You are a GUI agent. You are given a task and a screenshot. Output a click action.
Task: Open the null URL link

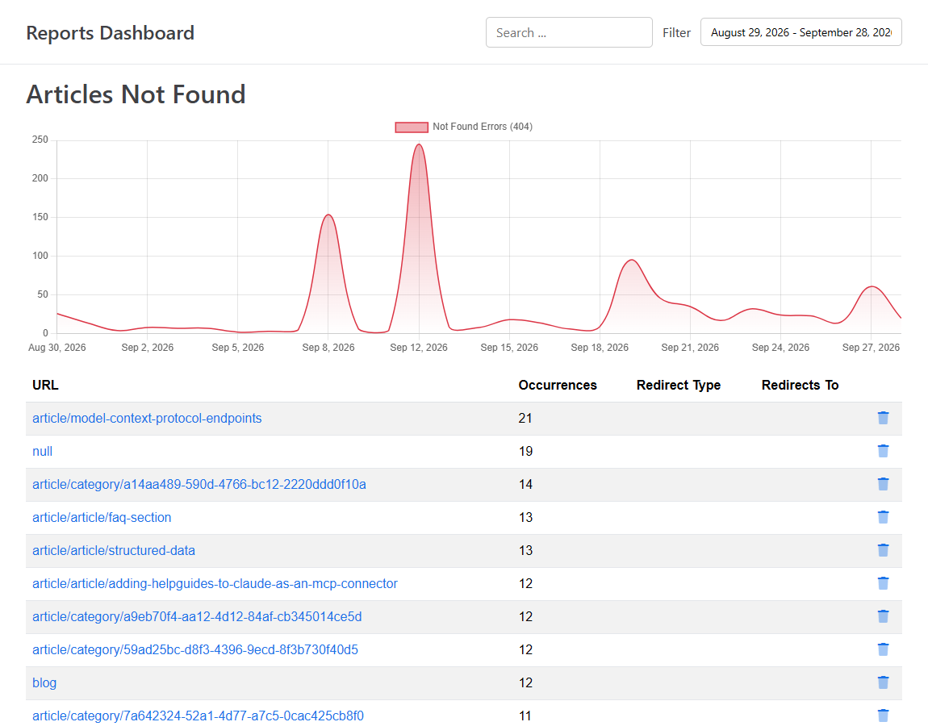click(42, 452)
